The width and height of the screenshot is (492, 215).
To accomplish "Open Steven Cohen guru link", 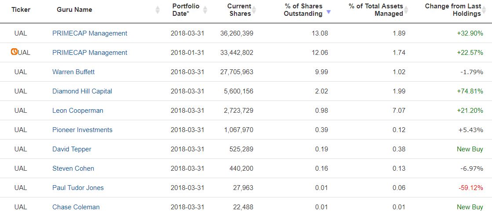I will coord(73,168).
